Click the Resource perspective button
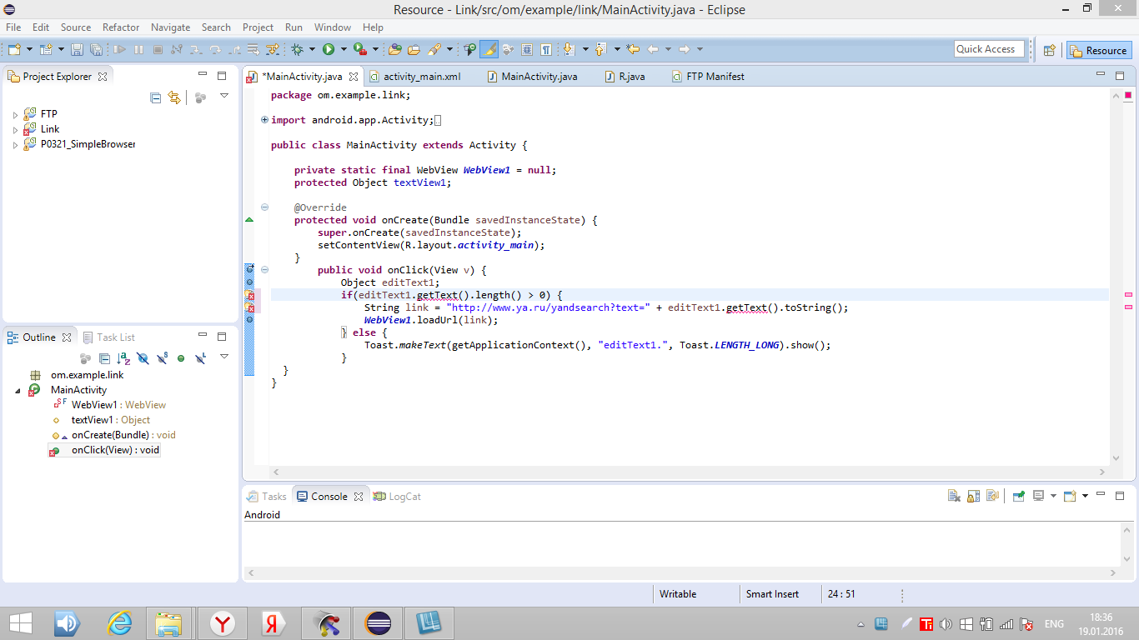Image resolution: width=1139 pixels, height=640 pixels. pos(1099,50)
